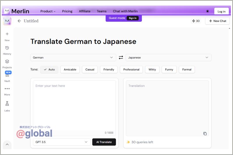
Task: Expand the Product menu
Action: pos(48,11)
